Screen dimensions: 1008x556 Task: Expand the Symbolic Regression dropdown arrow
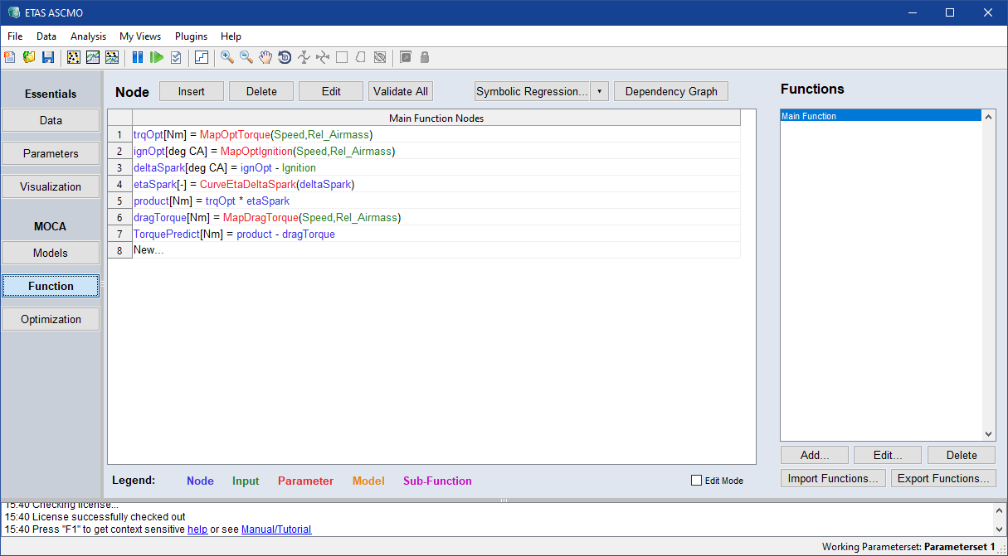(599, 91)
